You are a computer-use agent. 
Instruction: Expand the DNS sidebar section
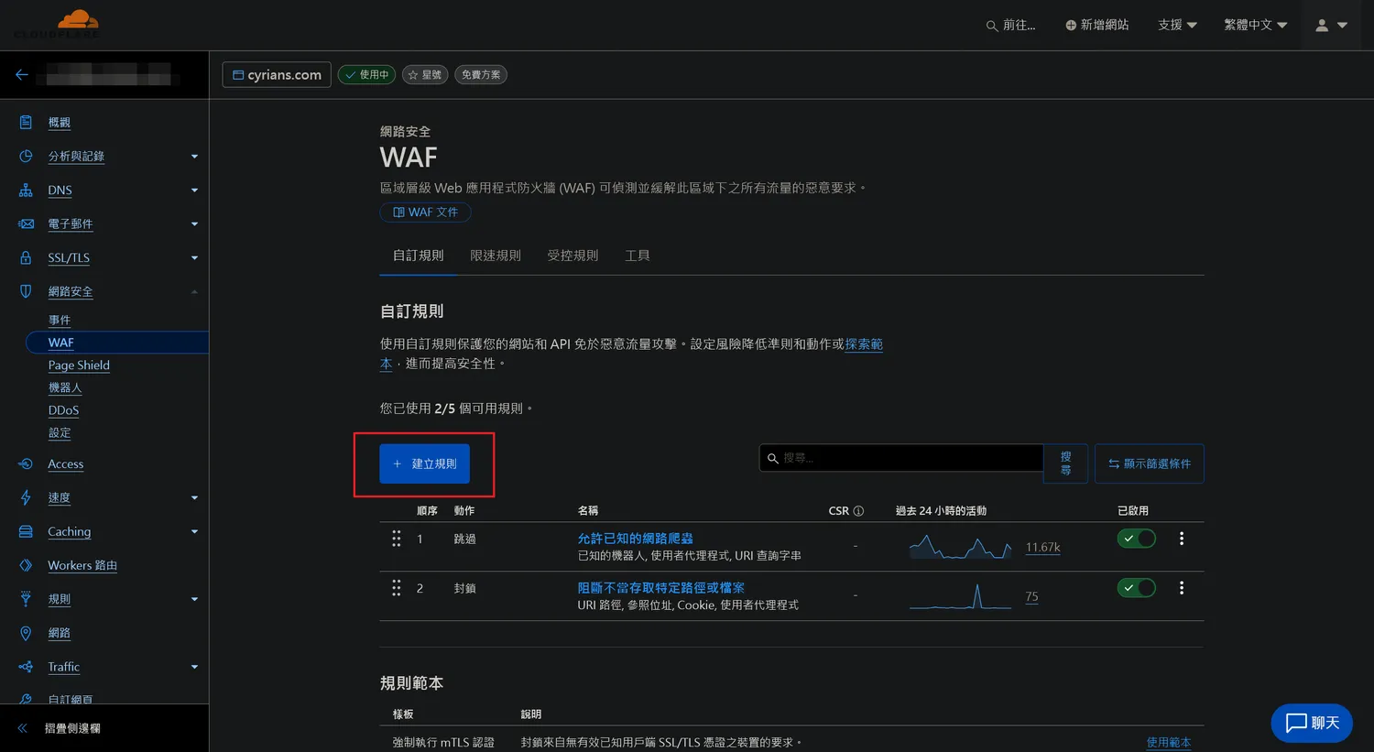tap(194, 191)
